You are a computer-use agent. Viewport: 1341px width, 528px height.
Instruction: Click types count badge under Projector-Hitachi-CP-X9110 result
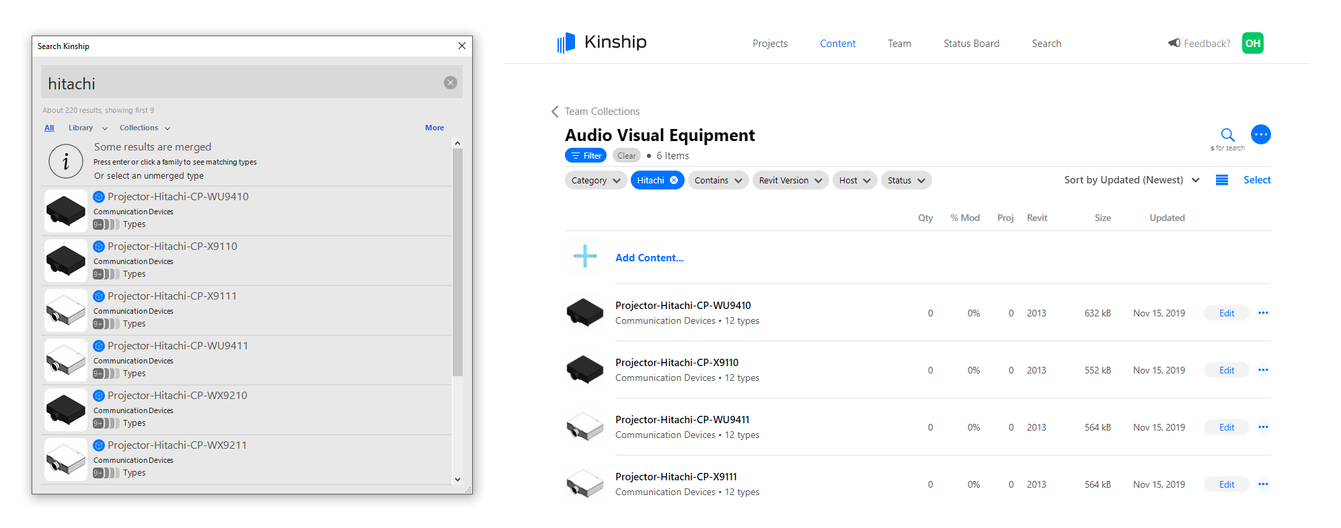click(x=106, y=274)
